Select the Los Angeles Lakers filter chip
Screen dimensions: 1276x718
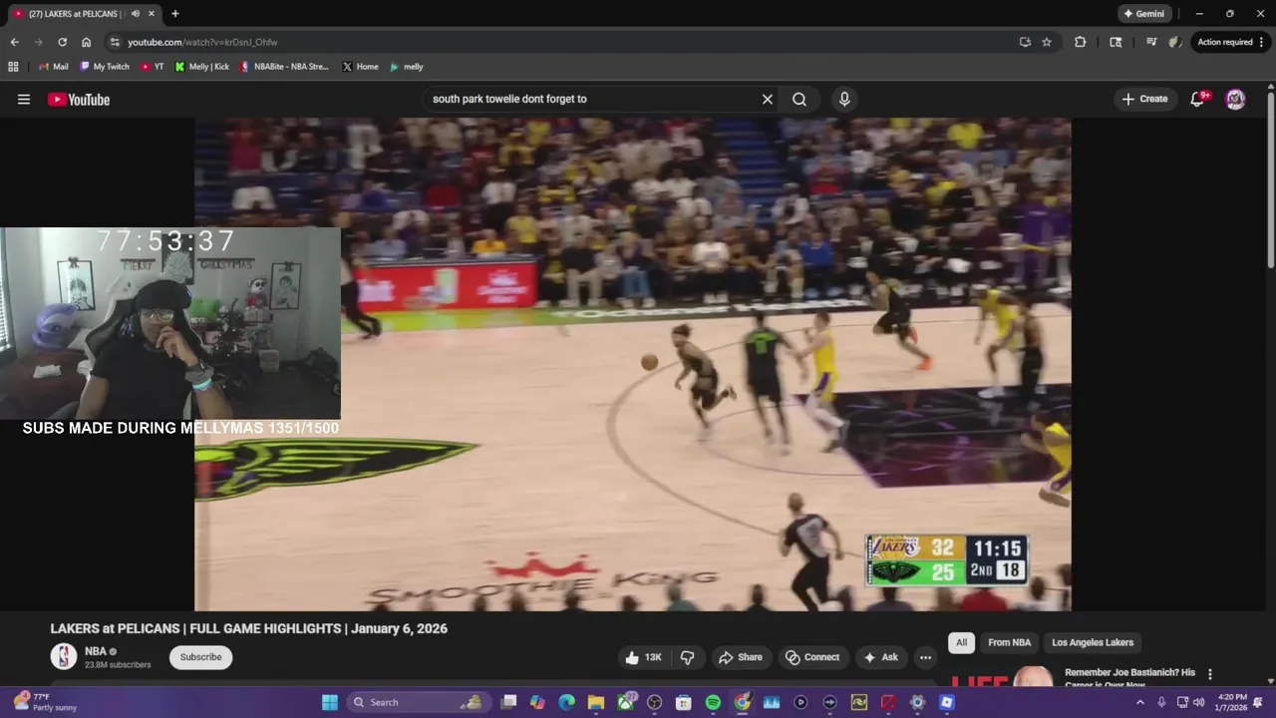[1093, 642]
